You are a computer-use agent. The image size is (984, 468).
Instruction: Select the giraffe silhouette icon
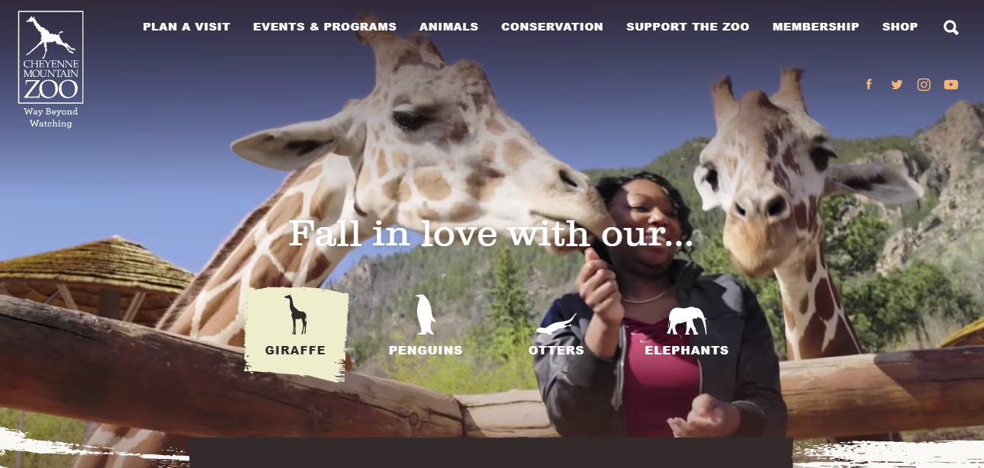pos(296,315)
